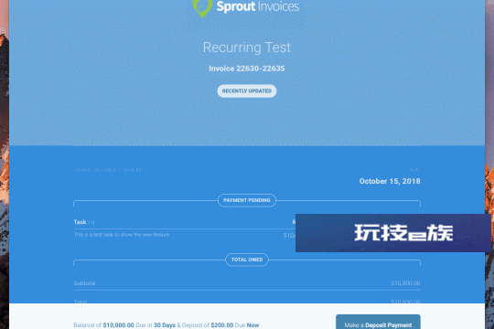Click the 30 Days due term text
This screenshot has height=329, width=494.
[x=165, y=325]
